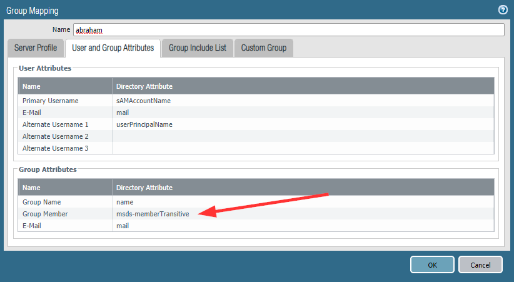The image size is (514, 282).
Task: Switch to the Server Profile tab
Action: click(36, 48)
